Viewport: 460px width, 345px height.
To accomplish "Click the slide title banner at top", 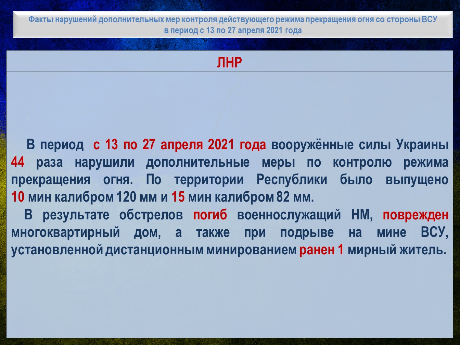I will (x=233, y=25).
